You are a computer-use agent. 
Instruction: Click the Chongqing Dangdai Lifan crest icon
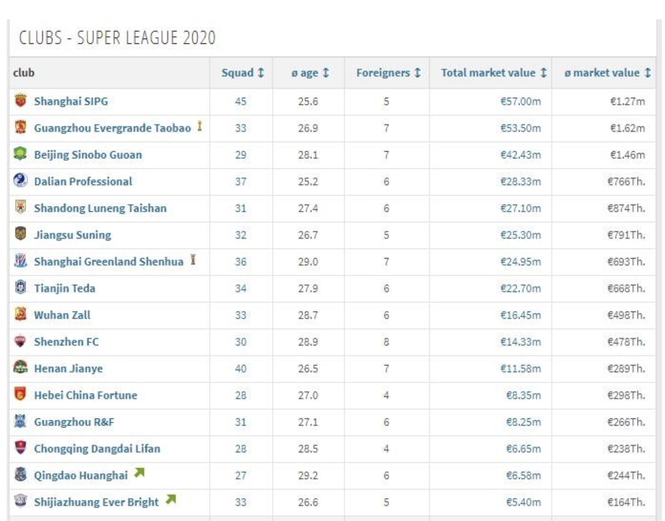coord(20,447)
